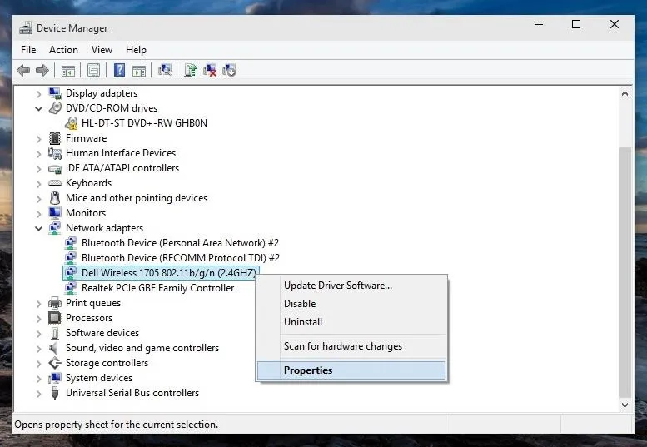This screenshot has width=647, height=447.
Task: Collapse the DVD/CD-ROM drives node
Action: click(39, 109)
